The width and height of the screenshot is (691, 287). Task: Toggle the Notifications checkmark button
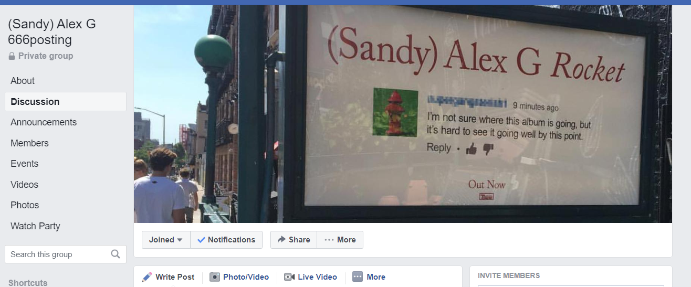coord(226,240)
